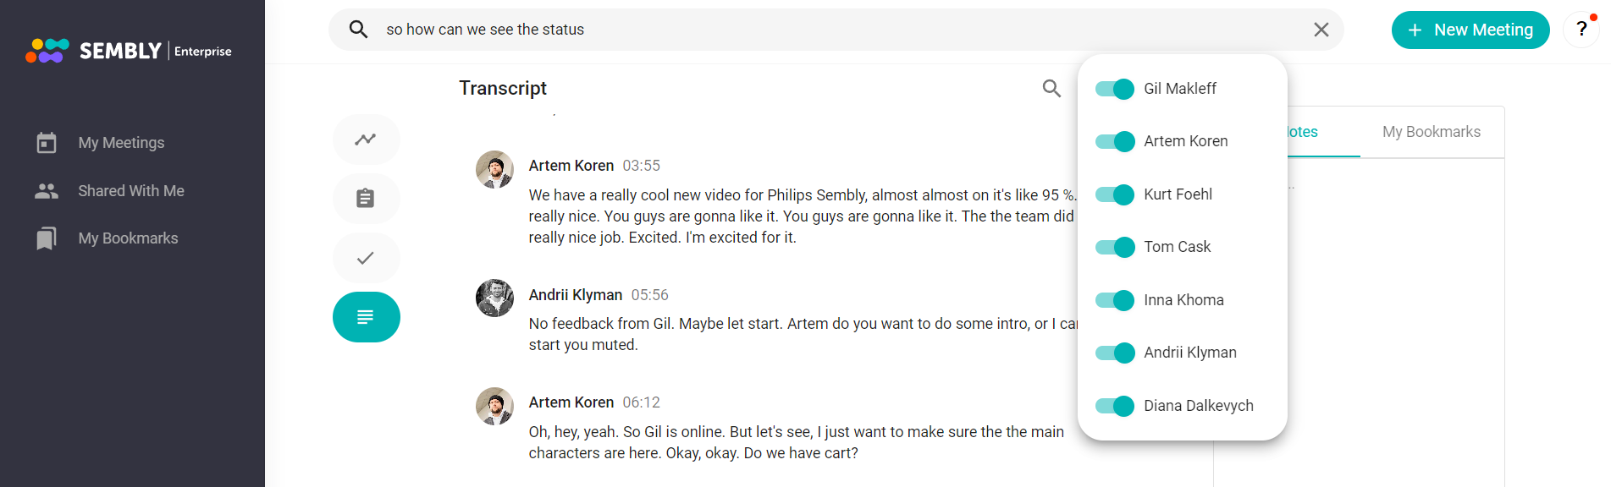1611x487 pixels.
Task: Open Shared With Me in the sidebar
Action: point(131,191)
